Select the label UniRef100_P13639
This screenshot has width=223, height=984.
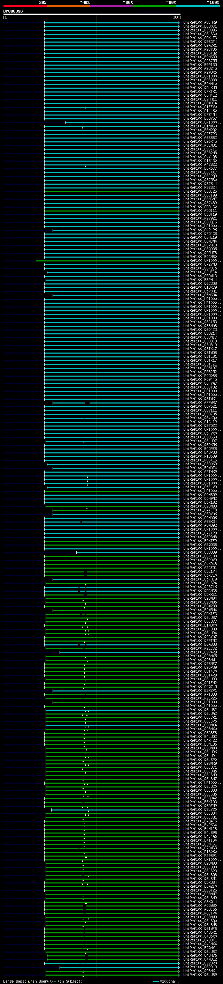click(200, 457)
